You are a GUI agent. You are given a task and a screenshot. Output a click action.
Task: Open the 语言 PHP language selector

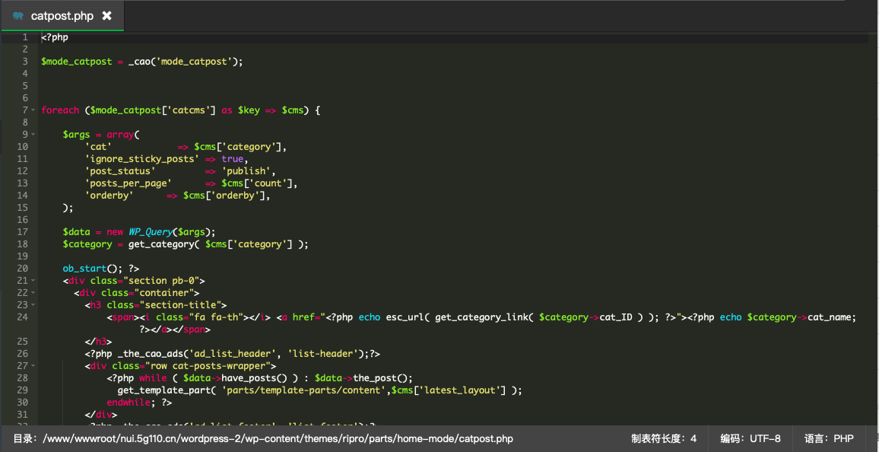point(829,439)
